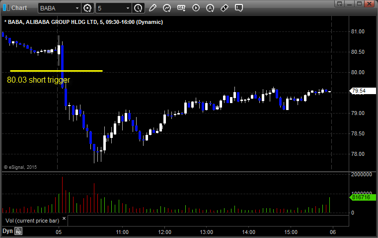Click the EFS script icon
Image resolution: width=378 pixels, height=238 pixels.
coord(181,8)
